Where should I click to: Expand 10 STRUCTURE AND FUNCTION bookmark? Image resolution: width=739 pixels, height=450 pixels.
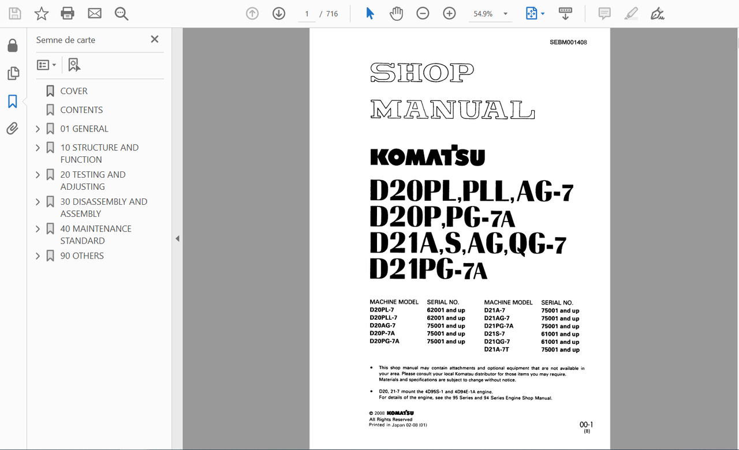click(38, 148)
